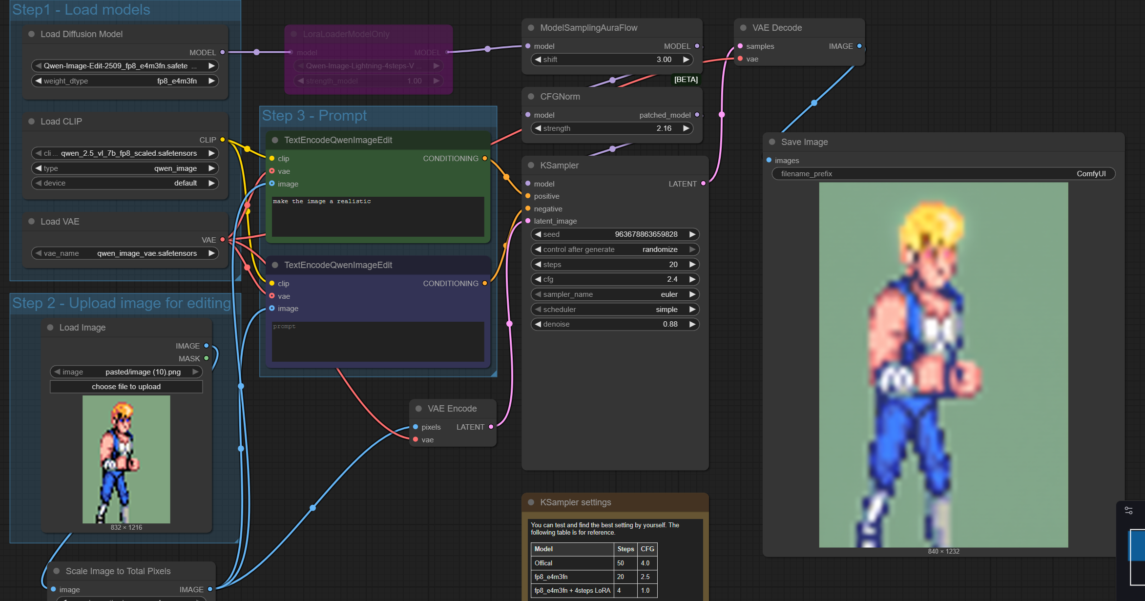Open the CLIP type qwen_image dropdown
This screenshot has height=601, width=1145.
click(x=125, y=168)
